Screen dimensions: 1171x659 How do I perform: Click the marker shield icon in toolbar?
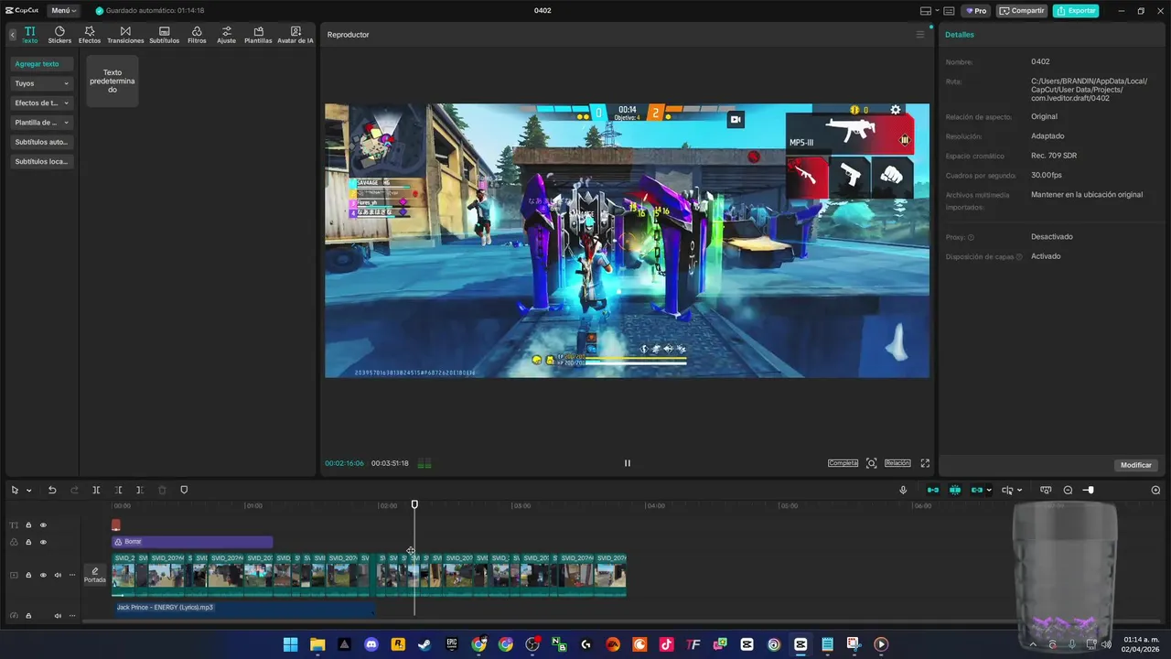pos(184,491)
